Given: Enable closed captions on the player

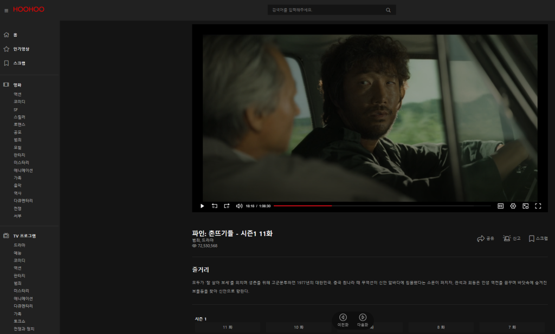Looking at the screenshot, I should click(501, 206).
